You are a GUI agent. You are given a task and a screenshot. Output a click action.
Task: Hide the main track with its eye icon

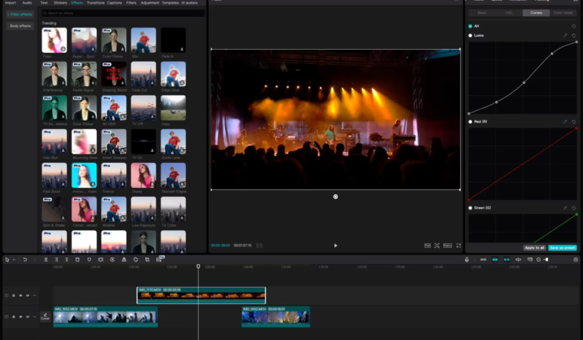pos(20,317)
